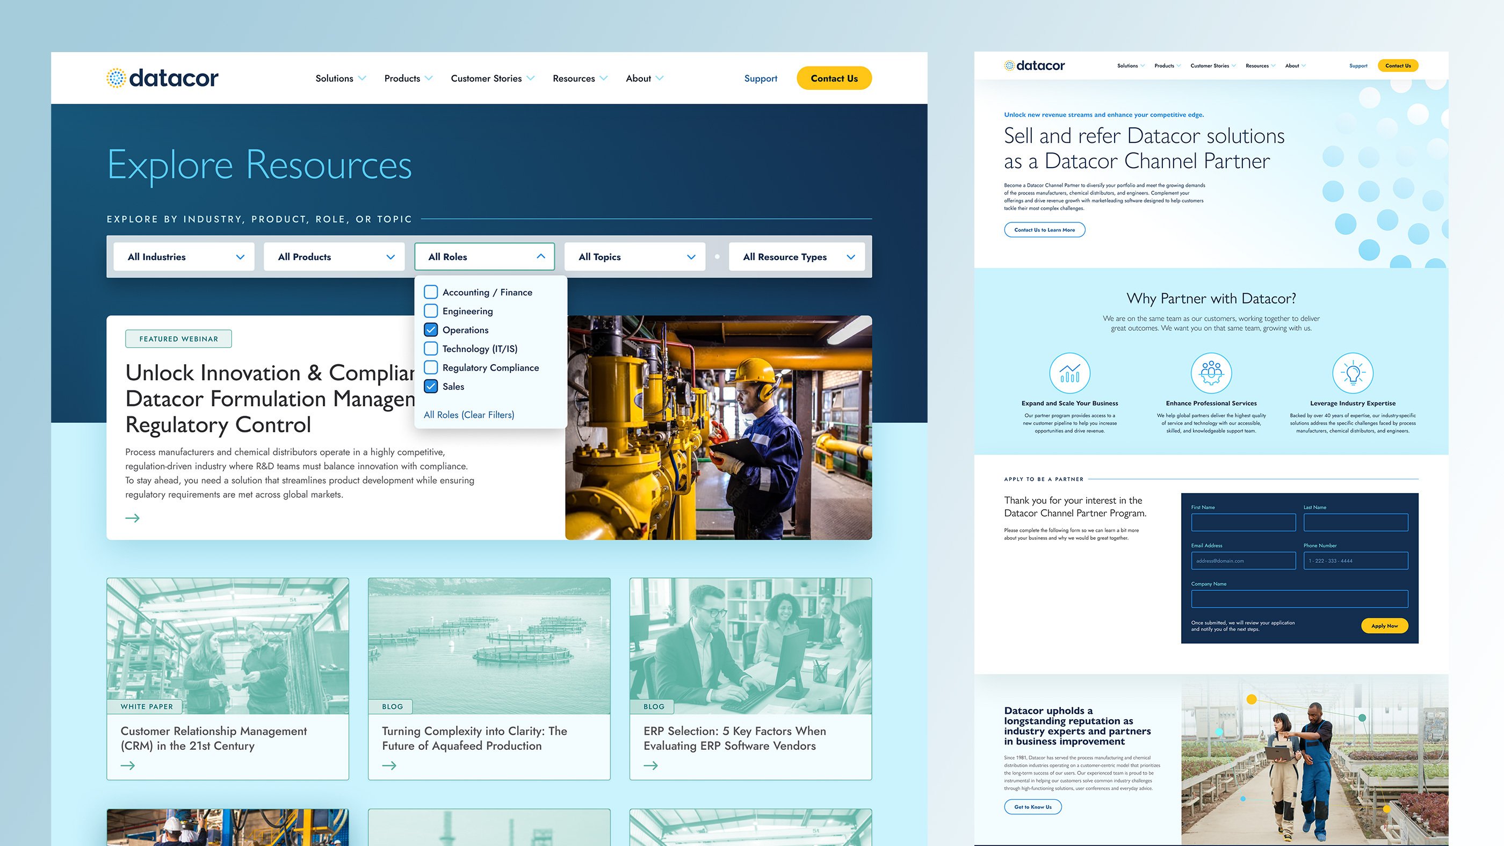The height and width of the screenshot is (846, 1504).
Task: Submit the form with Apply Now
Action: [1384, 625]
